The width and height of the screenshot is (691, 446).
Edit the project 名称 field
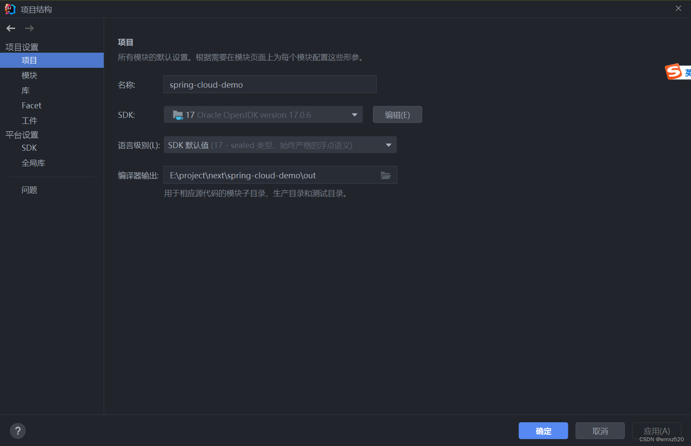(x=270, y=85)
